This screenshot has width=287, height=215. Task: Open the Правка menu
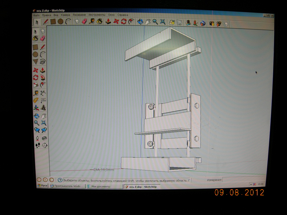[47, 15]
